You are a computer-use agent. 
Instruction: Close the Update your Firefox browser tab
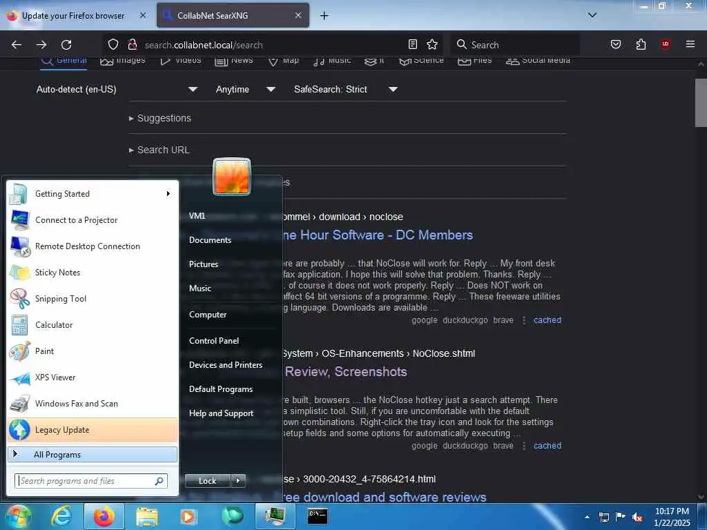coord(142,15)
